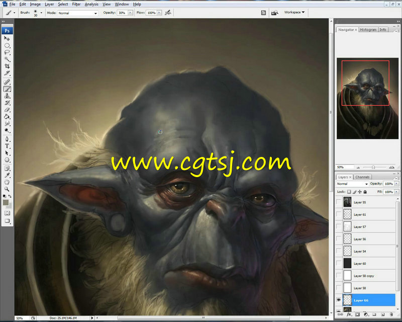
Task: Create a new layer
Action: click(x=382, y=314)
